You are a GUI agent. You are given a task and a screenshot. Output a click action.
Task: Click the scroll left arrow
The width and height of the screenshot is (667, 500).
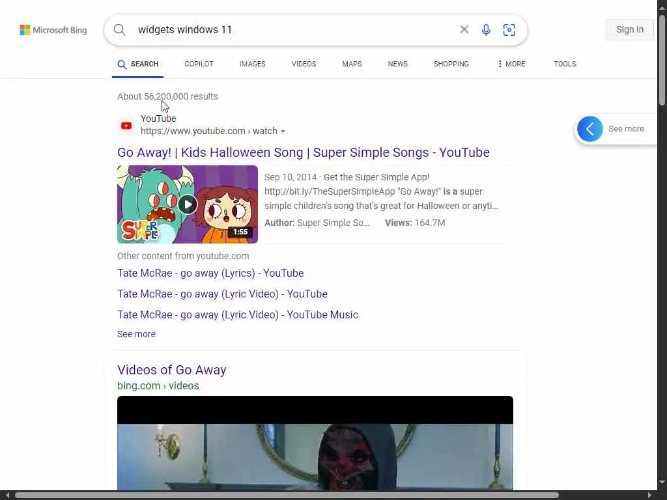[7, 495]
